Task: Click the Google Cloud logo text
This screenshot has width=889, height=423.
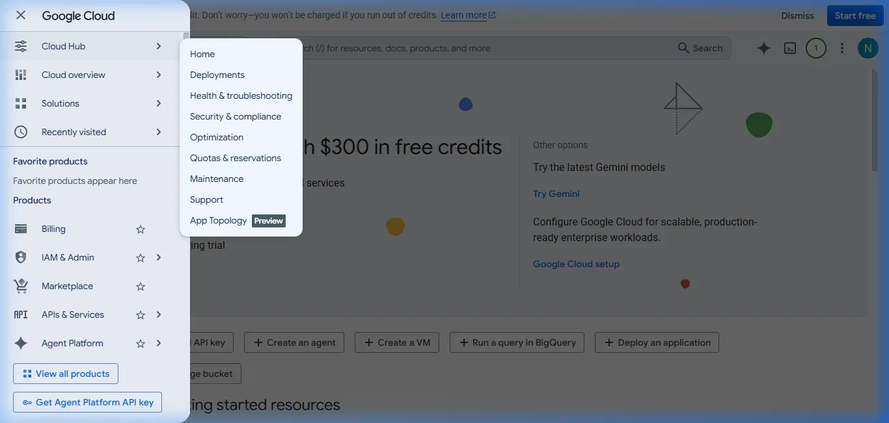Action: click(x=78, y=16)
